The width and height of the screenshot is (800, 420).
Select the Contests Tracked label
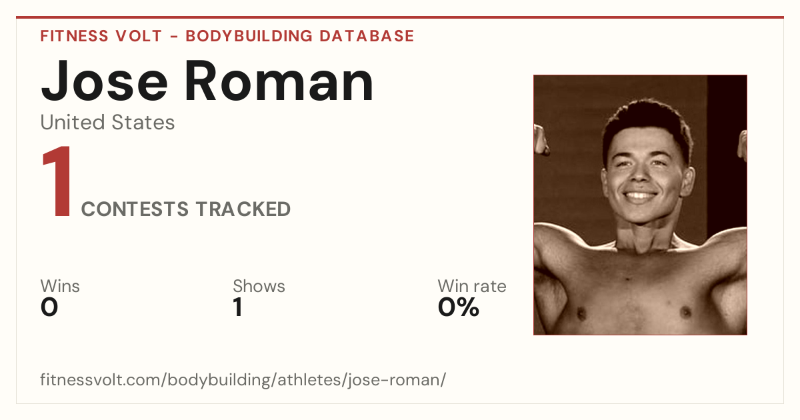(x=186, y=209)
